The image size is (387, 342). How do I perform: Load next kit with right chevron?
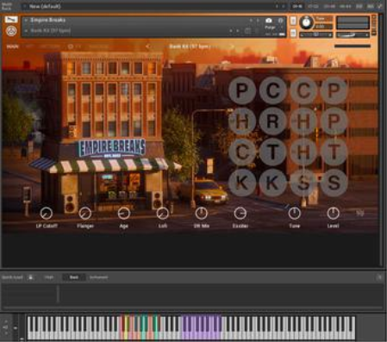click(x=232, y=47)
